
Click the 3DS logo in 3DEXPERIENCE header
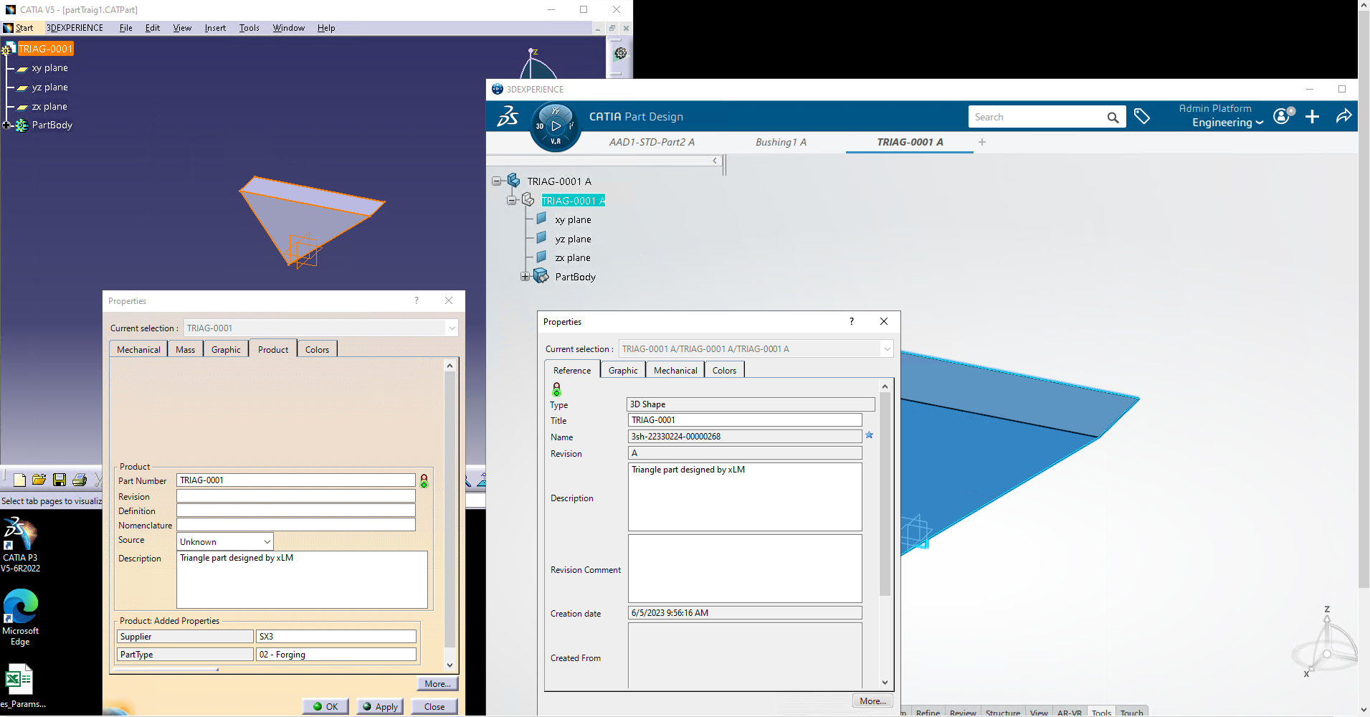(508, 115)
